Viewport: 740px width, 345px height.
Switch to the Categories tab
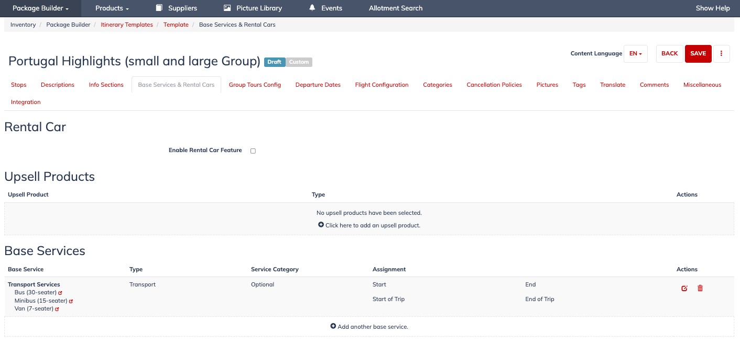[x=438, y=85]
